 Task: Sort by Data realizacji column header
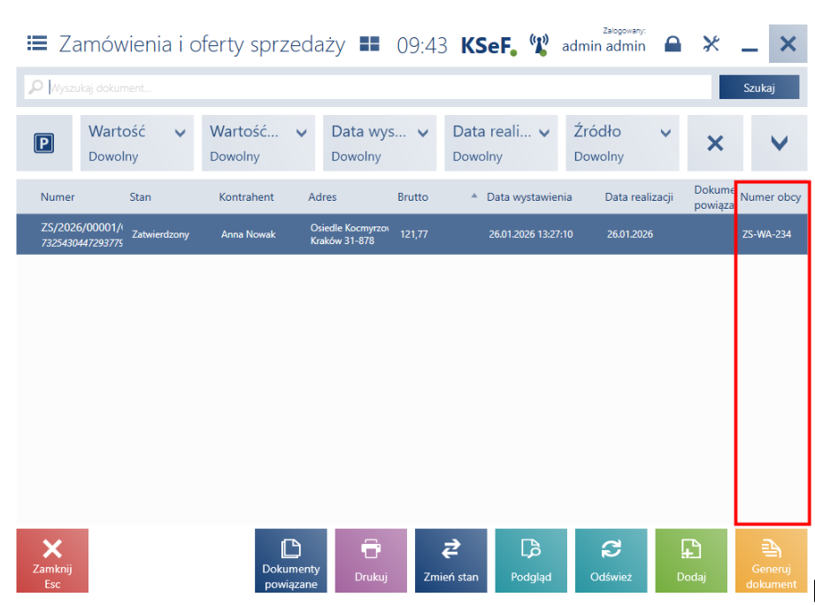click(x=639, y=197)
